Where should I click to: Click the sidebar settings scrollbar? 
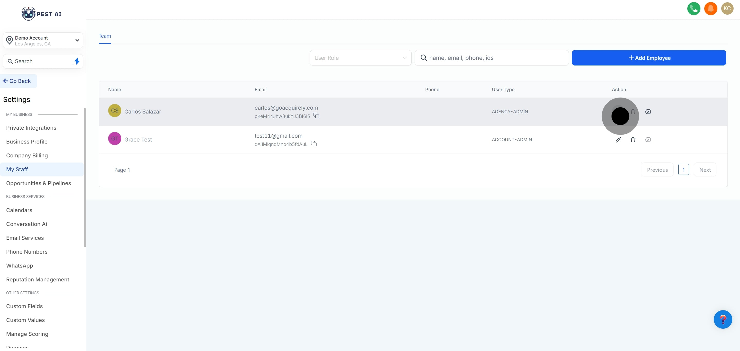[85, 178]
